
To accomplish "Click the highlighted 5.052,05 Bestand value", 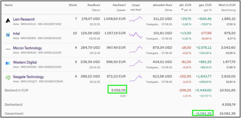I will tap(118, 90).
